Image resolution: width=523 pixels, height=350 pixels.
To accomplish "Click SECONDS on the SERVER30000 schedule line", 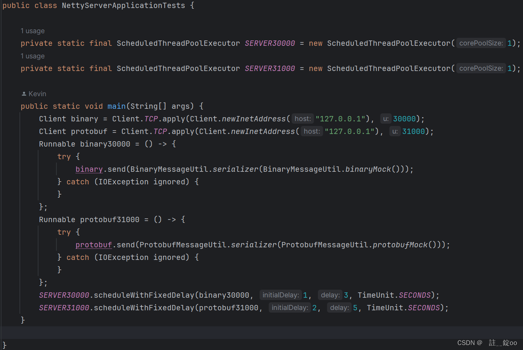I will (x=415, y=295).
